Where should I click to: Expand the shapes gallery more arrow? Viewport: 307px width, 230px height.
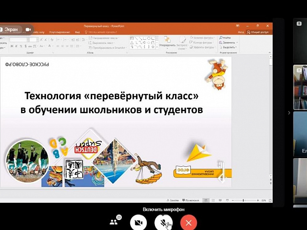(157, 47)
